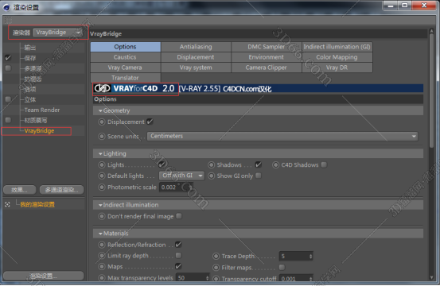Click animation dot beside Don't render final image
This screenshot has height=286, width=440.
102,216
